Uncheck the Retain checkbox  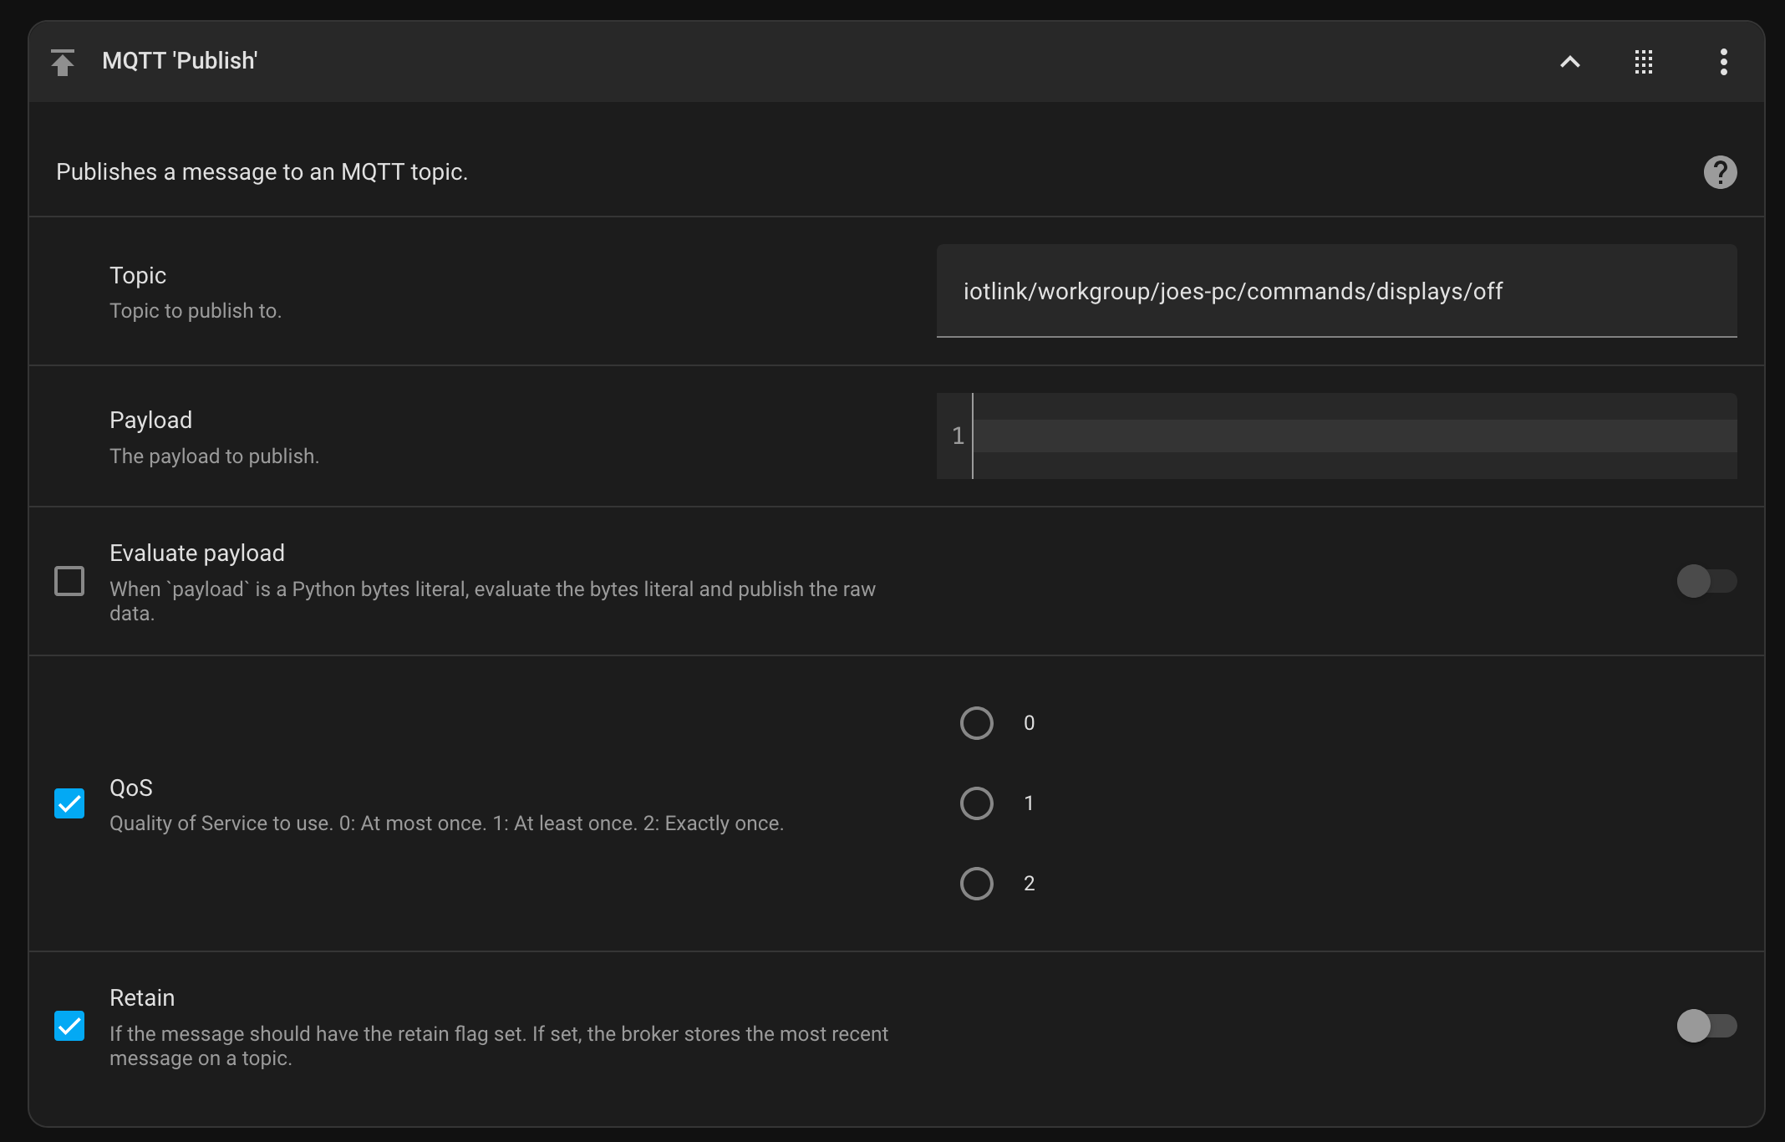(69, 1026)
